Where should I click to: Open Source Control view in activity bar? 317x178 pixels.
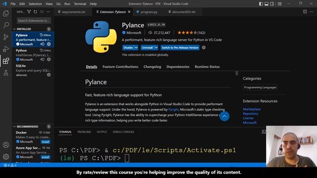pyautogui.click(x=6, y=37)
